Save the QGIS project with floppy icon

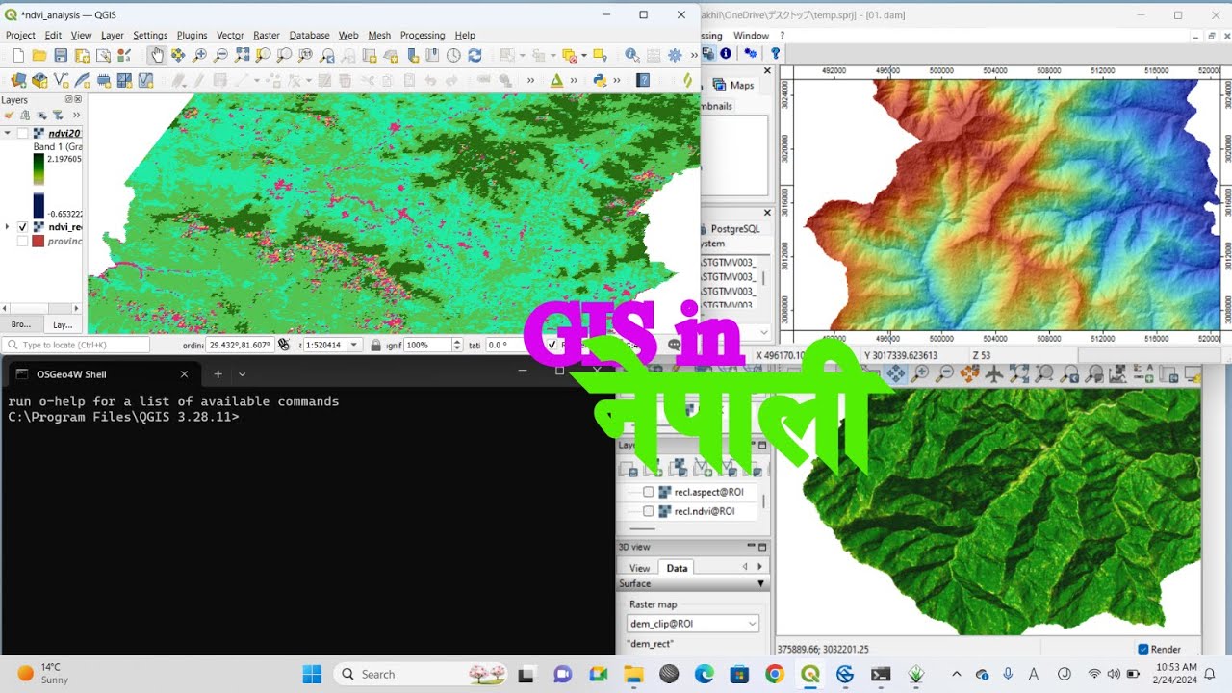pos(61,56)
